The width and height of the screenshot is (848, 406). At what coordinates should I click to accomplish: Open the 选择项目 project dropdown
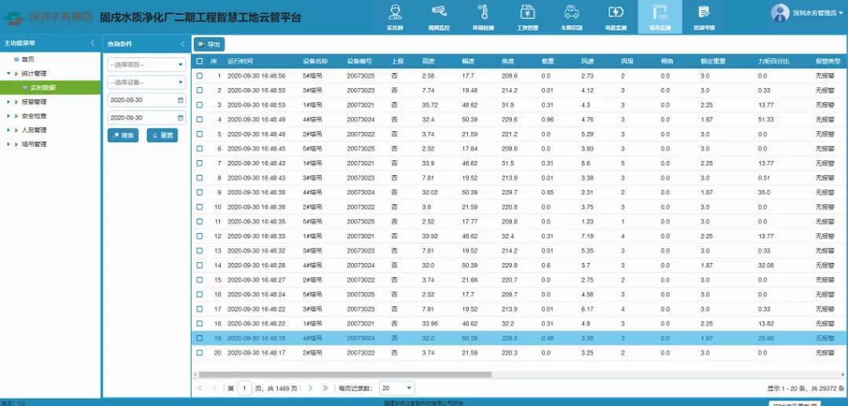(146, 64)
